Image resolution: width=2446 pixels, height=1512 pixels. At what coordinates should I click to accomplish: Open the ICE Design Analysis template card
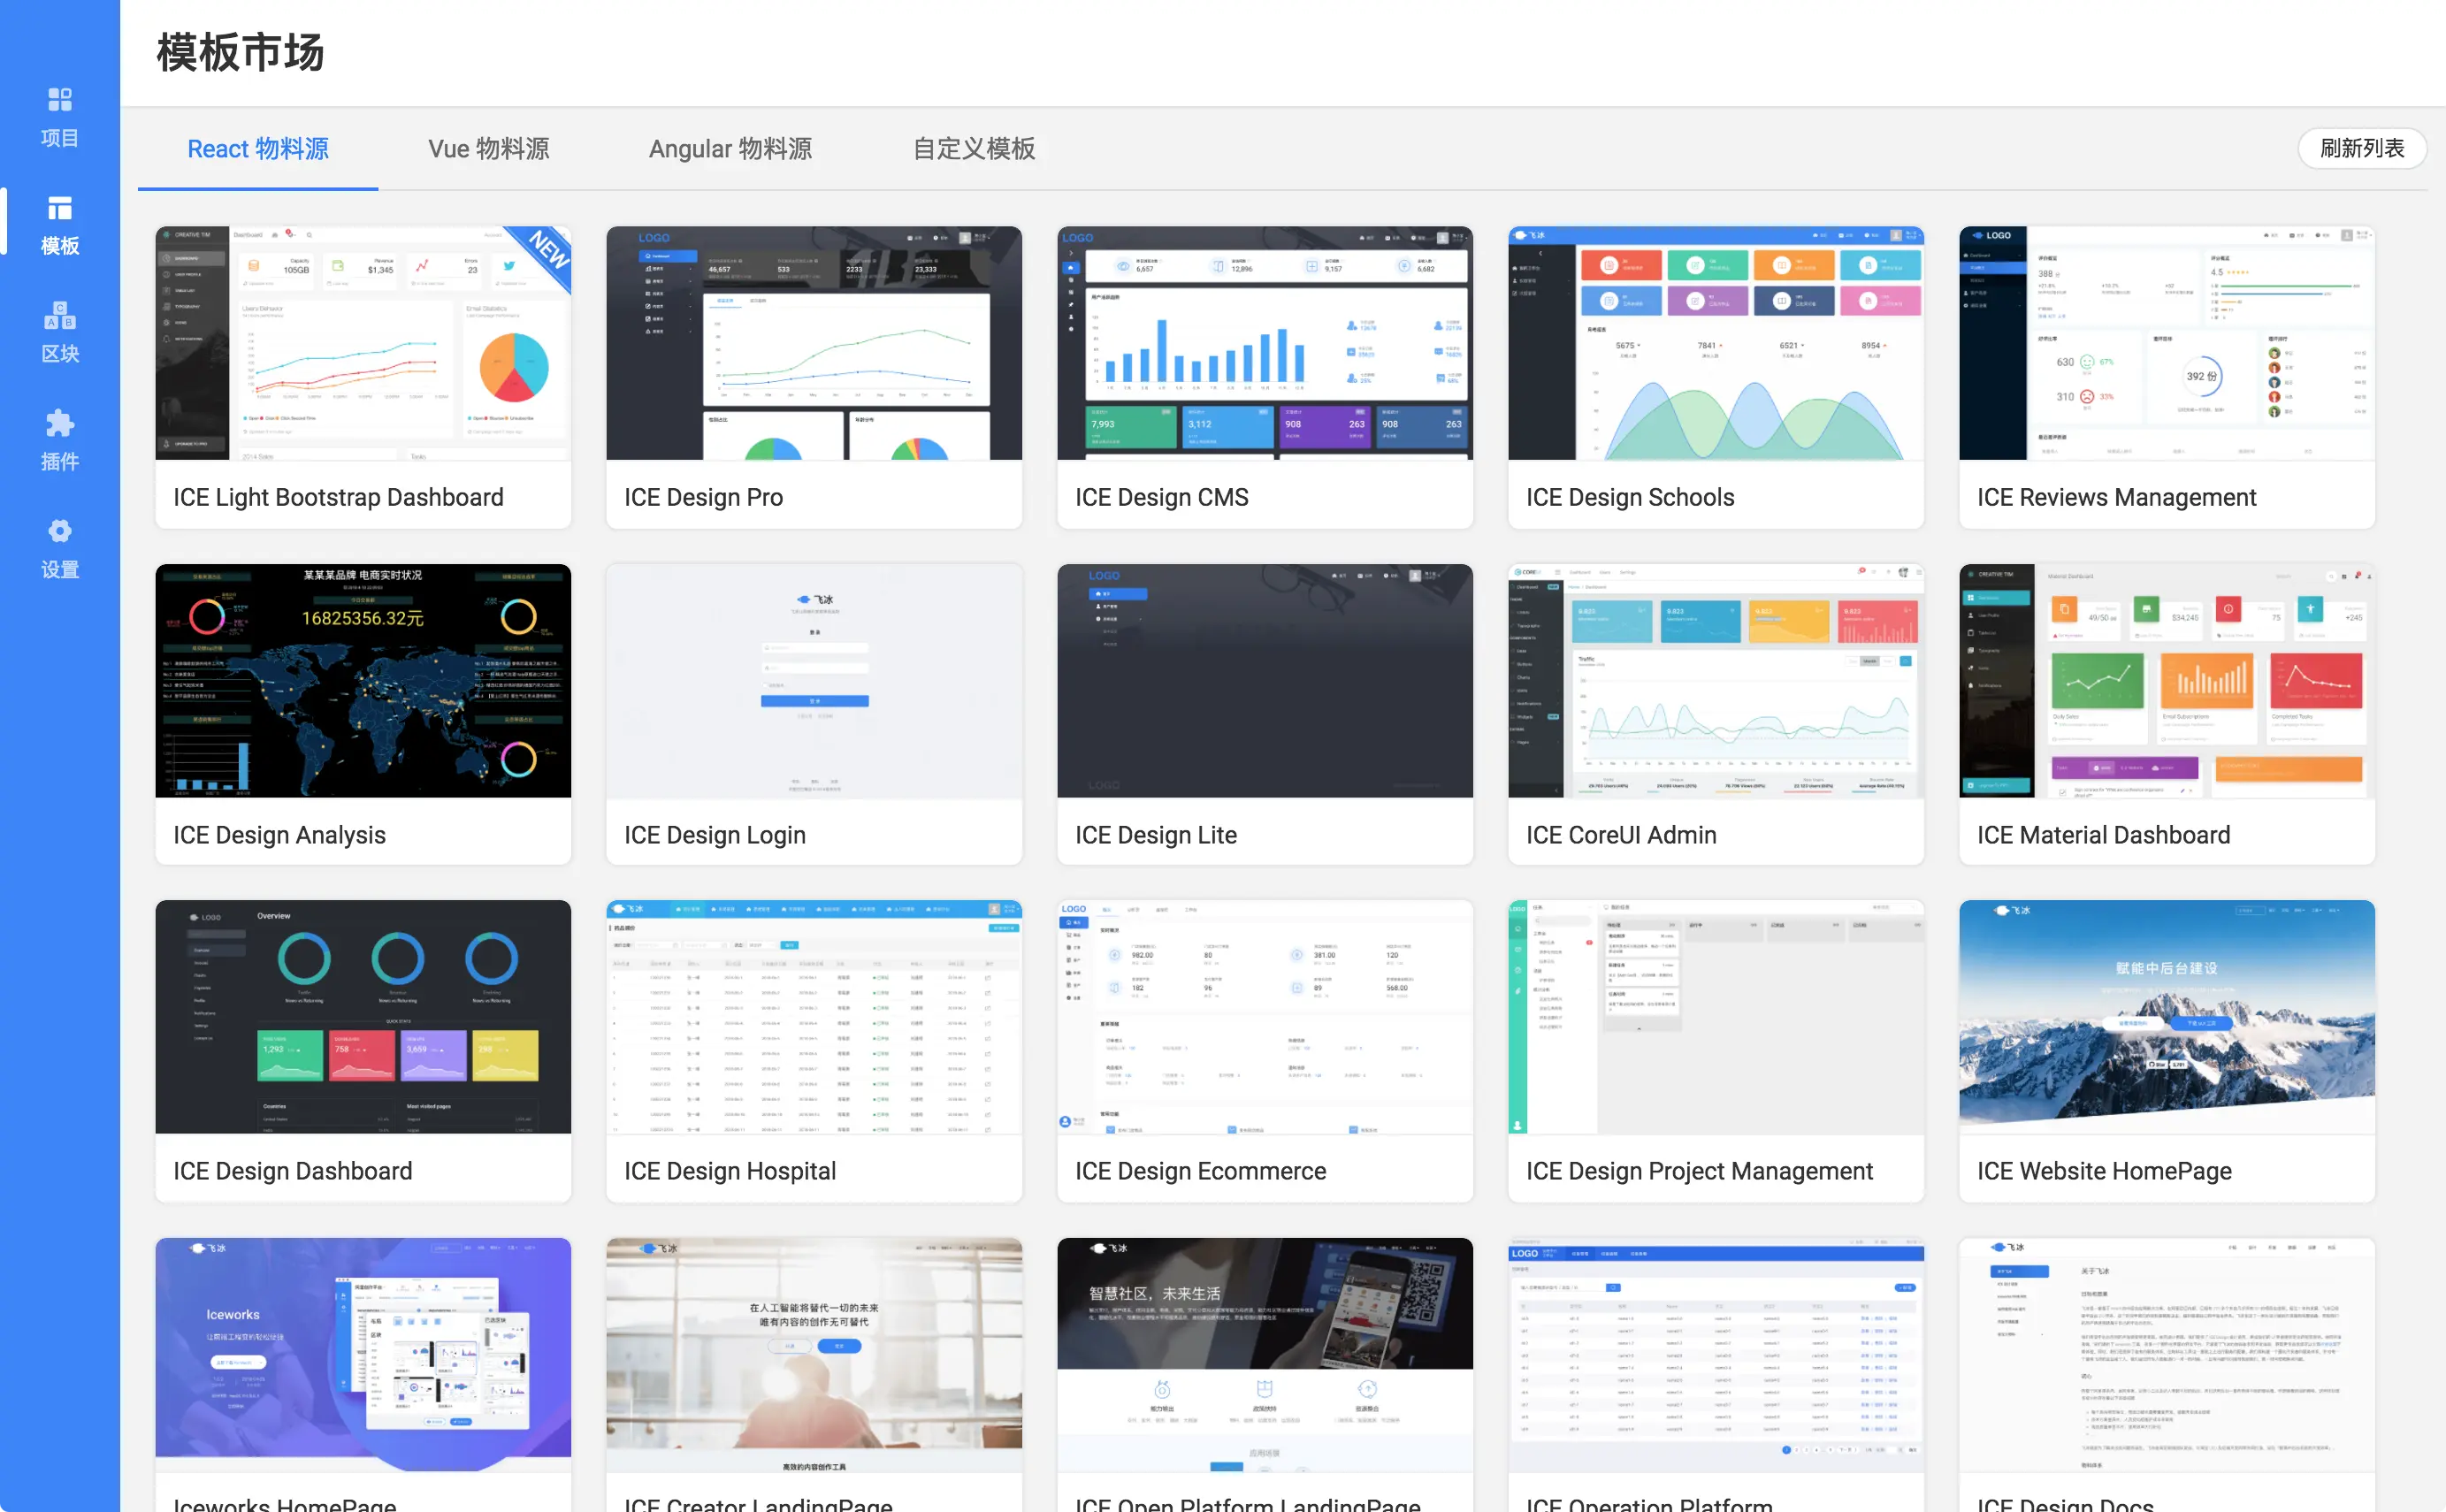(363, 681)
